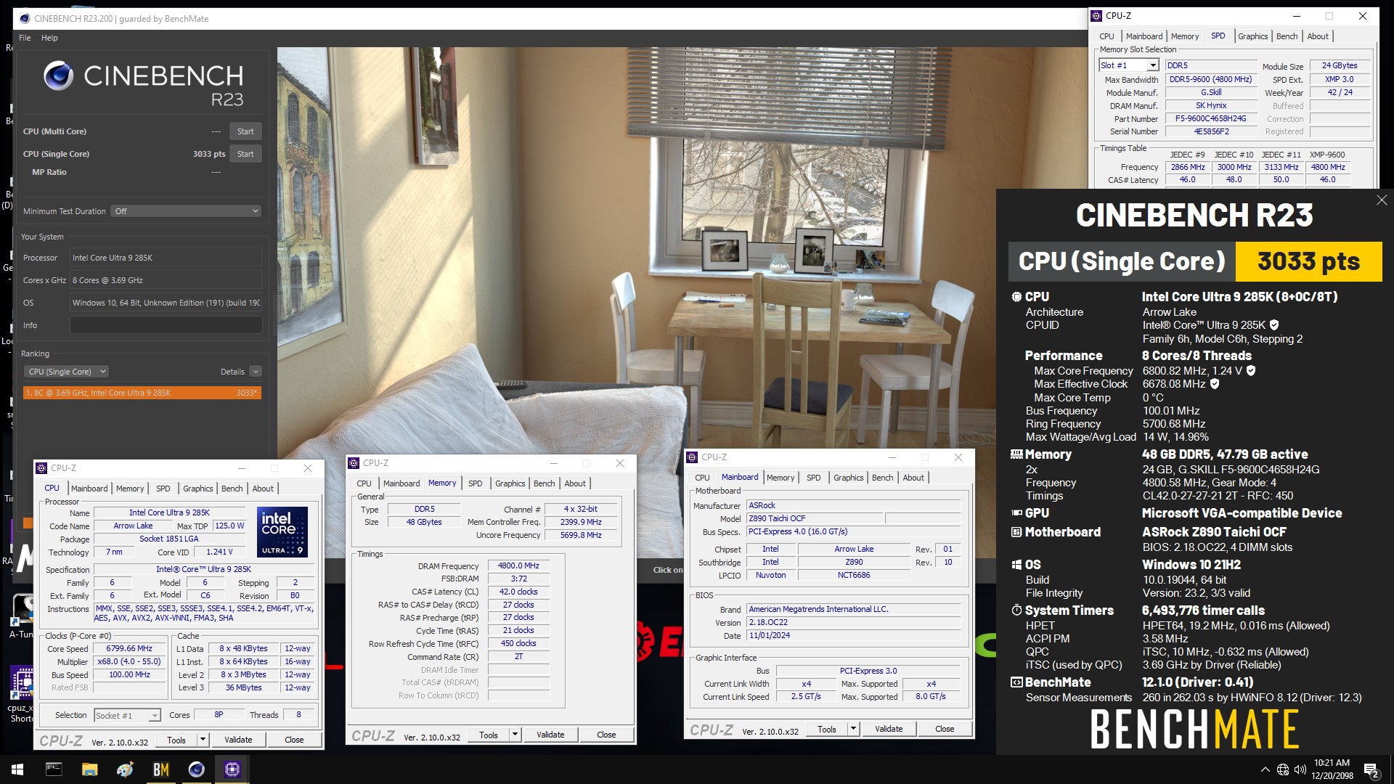Screen dimensions: 1394x784
Task: Click CPU-Z icon in bottom-left window title
Action: click(x=42, y=468)
